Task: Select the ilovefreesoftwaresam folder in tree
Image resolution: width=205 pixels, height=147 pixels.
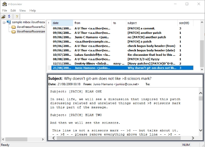Action: pos(31,32)
